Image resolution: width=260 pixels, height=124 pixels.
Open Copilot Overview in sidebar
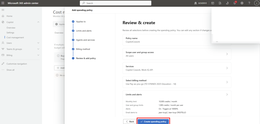pos(11,28)
